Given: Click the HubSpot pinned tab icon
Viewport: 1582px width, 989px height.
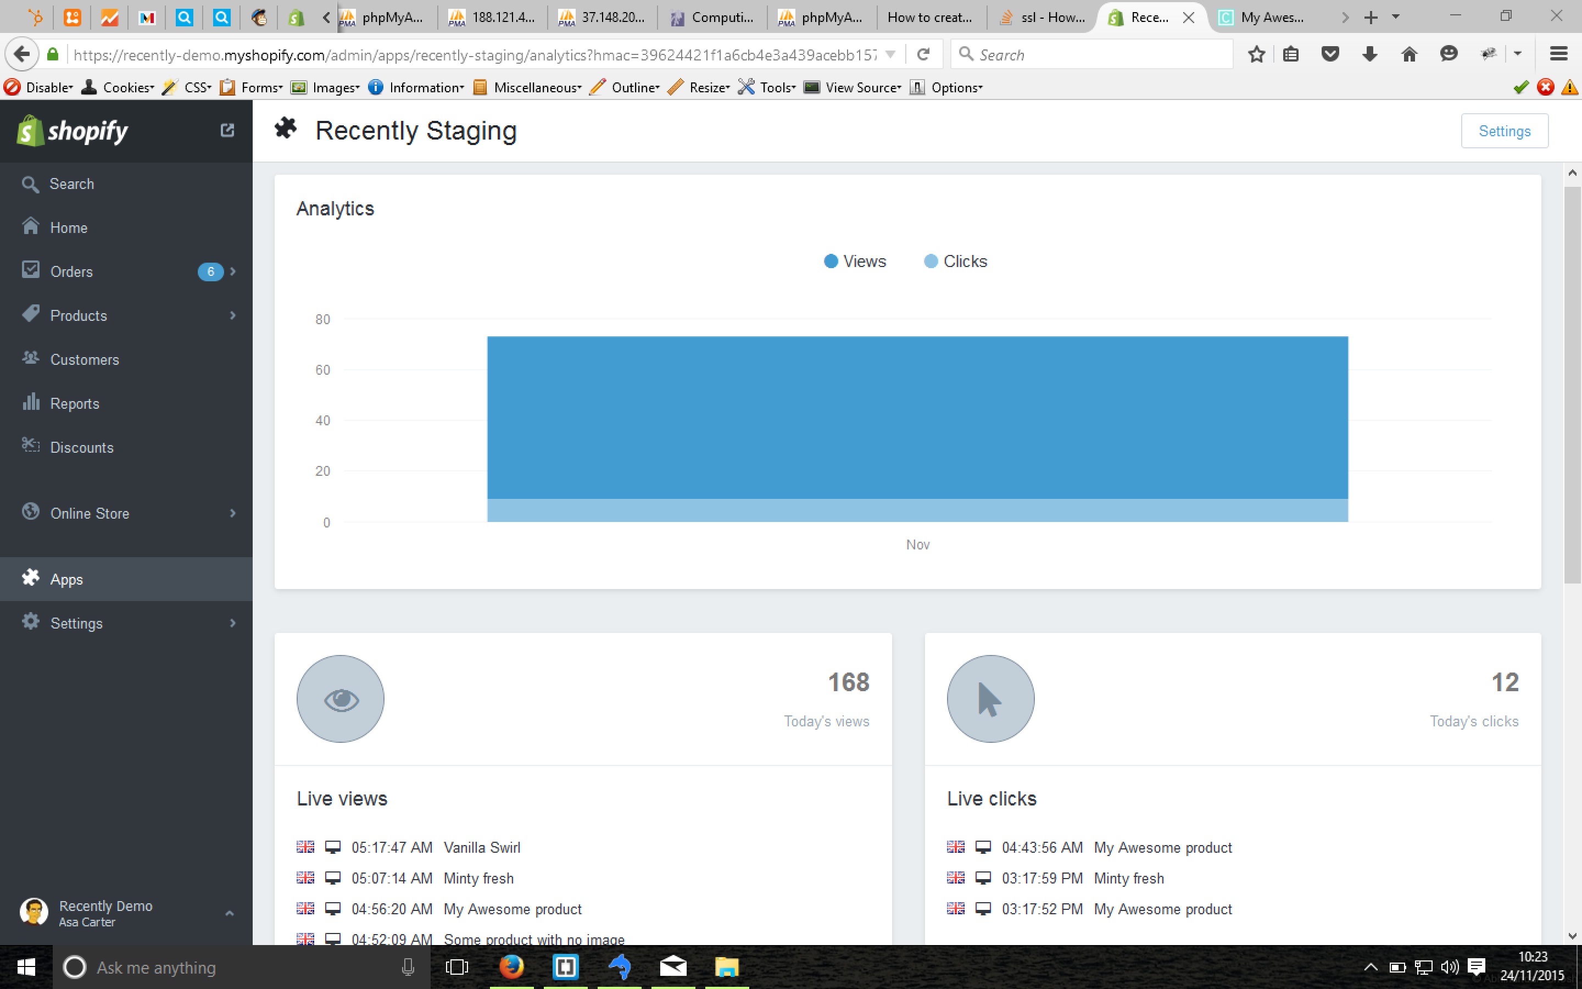Looking at the screenshot, I should [35, 18].
